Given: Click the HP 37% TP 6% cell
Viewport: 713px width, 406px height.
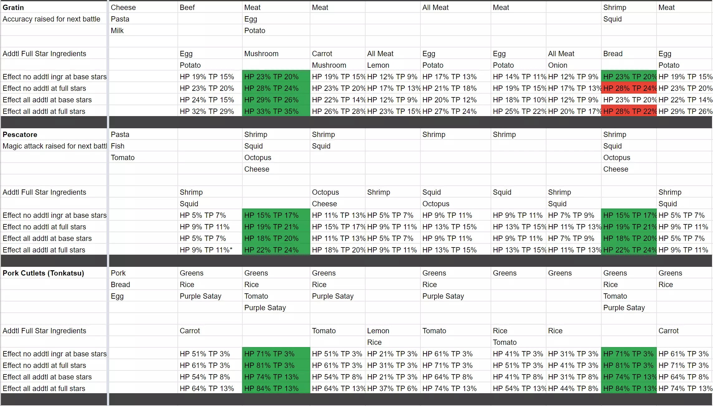Looking at the screenshot, I should click(x=392, y=389).
